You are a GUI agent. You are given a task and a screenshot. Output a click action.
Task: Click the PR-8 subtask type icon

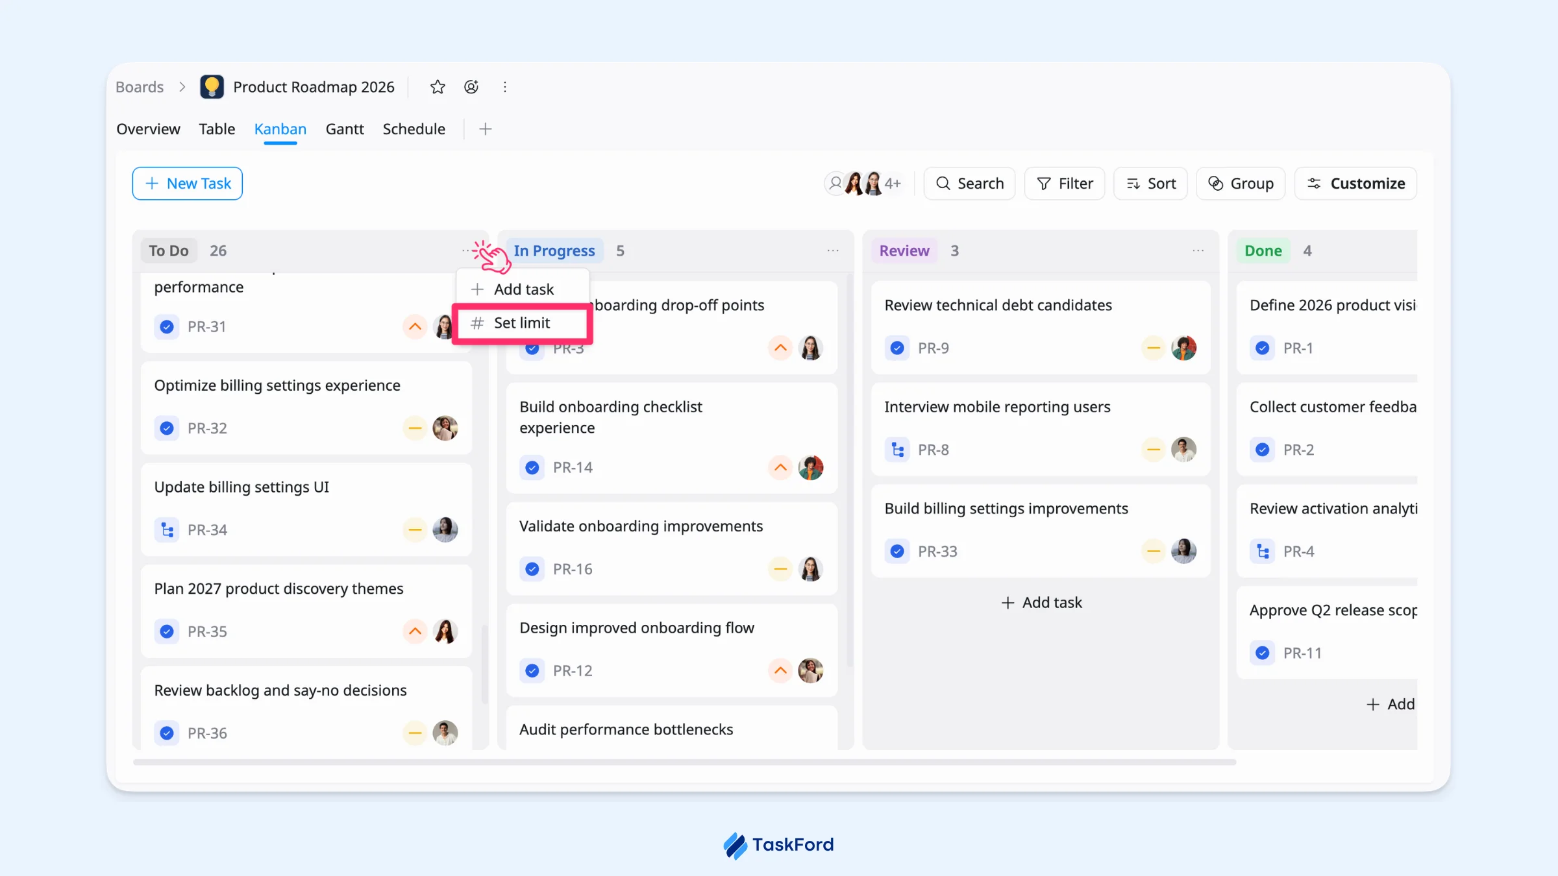coord(897,450)
